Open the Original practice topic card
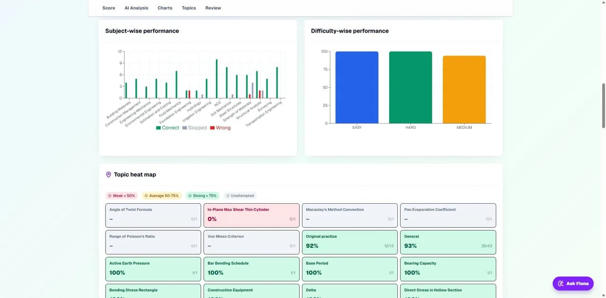Image resolution: width=606 pixels, height=298 pixels. (x=350, y=242)
